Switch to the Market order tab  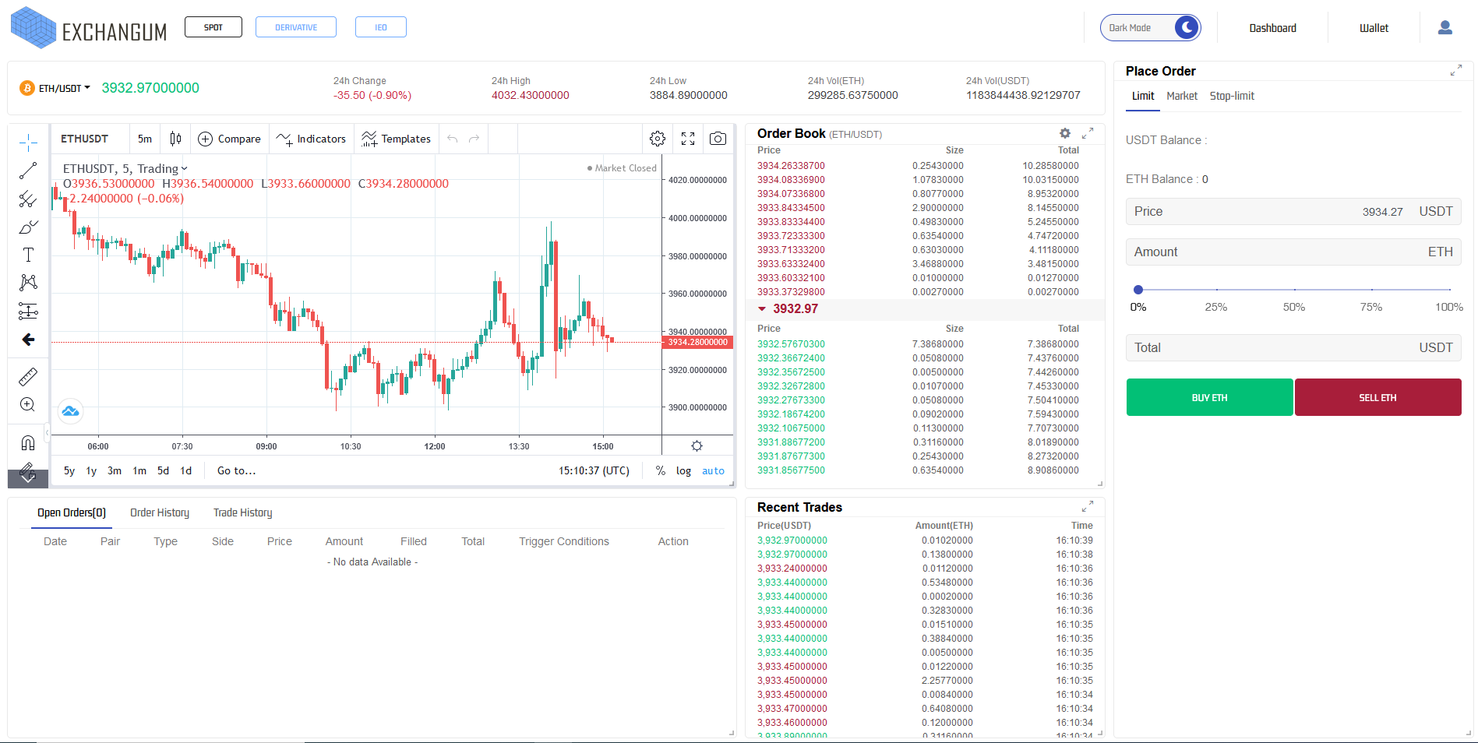tap(1181, 96)
